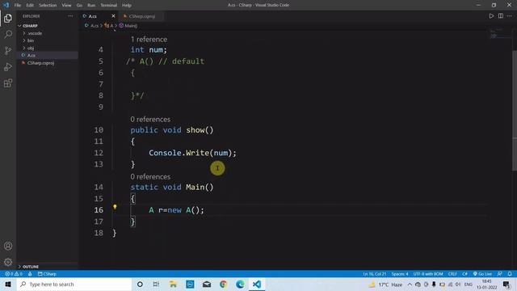Click Go Live in status bar
This screenshot has width=517, height=291.
[482, 274]
